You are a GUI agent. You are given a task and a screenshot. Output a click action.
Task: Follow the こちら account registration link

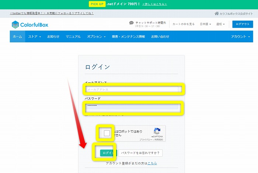(x=153, y=163)
